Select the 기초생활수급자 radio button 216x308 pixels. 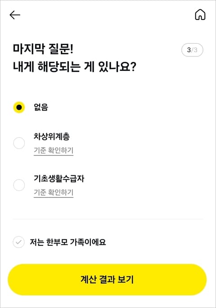coord(19,185)
